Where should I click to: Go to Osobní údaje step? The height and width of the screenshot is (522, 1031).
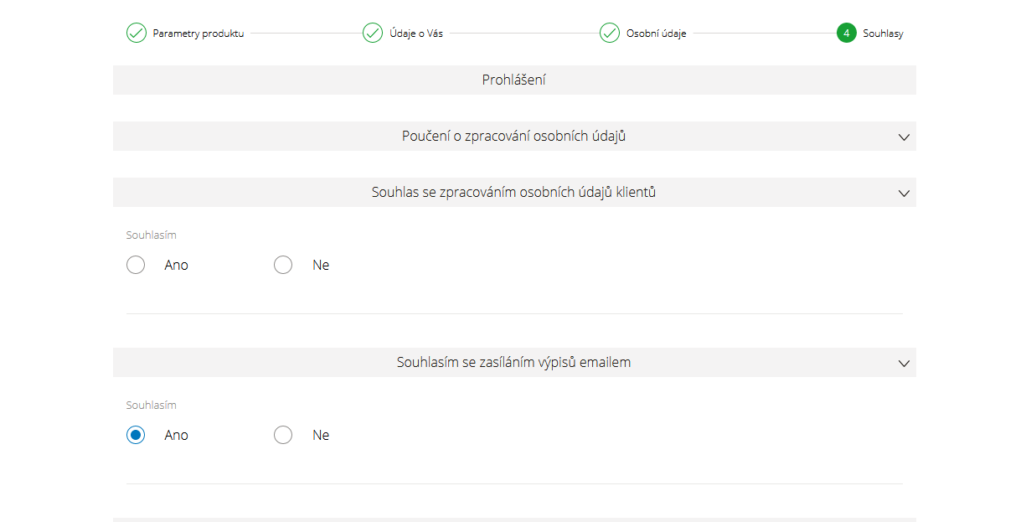(x=657, y=34)
